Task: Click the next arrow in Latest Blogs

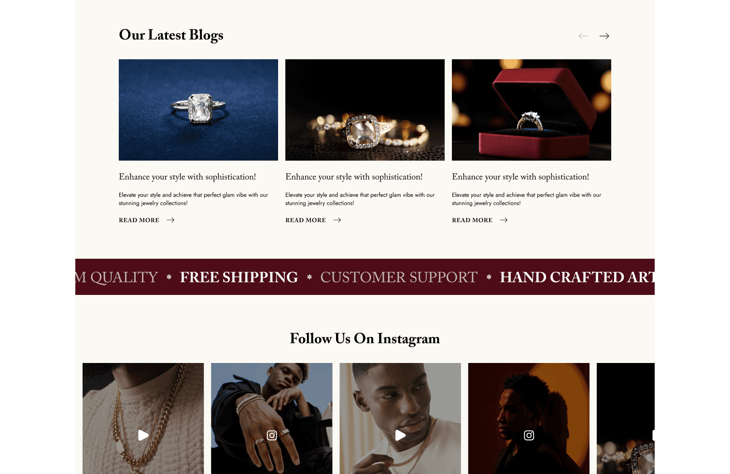Action: (x=604, y=36)
